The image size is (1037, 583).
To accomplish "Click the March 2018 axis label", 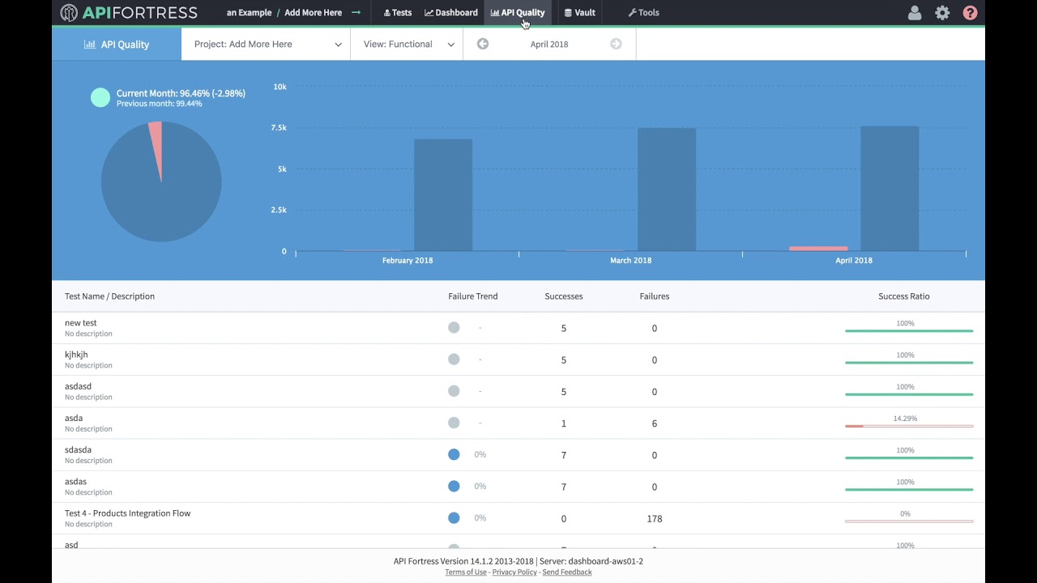I will coord(630,260).
